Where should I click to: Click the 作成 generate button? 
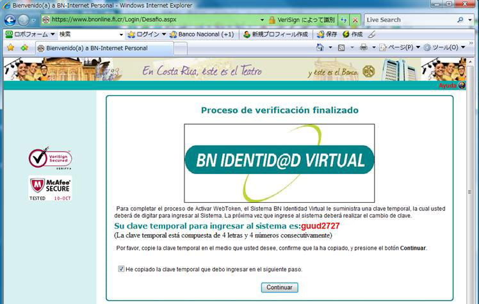click(x=352, y=34)
